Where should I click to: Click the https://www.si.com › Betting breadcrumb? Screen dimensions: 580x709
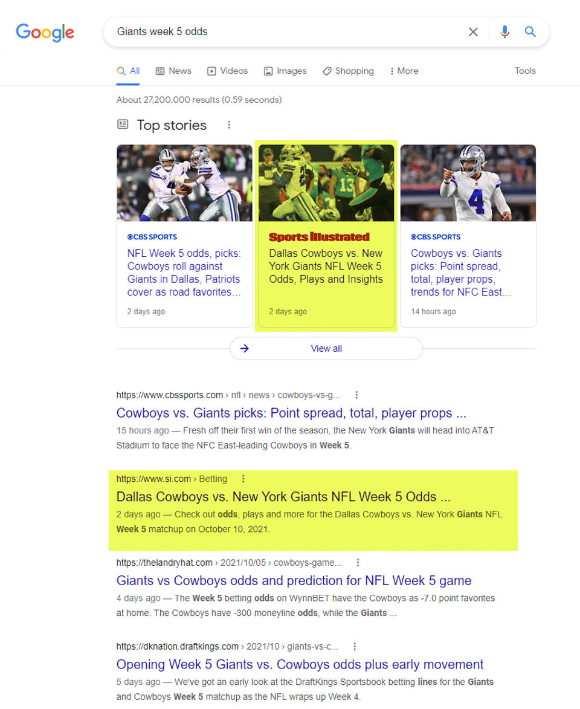click(x=172, y=479)
